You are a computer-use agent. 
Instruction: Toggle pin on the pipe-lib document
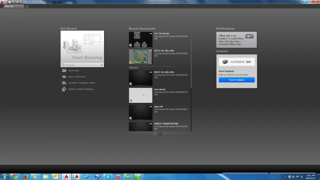pyautogui.click(x=151, y=106)
